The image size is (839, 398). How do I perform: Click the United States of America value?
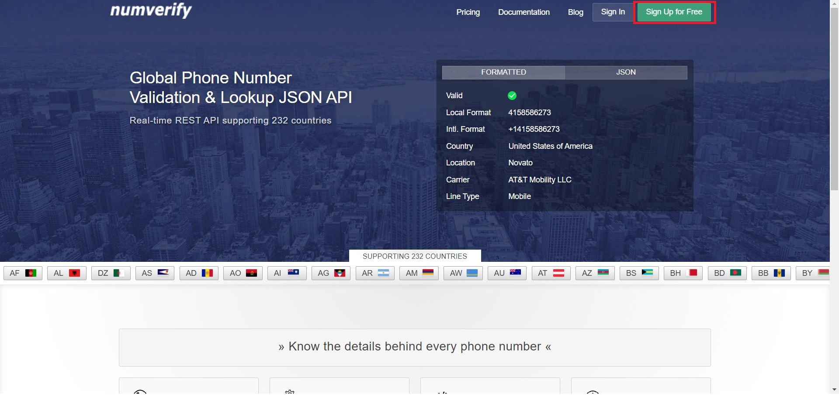(551, 146)
